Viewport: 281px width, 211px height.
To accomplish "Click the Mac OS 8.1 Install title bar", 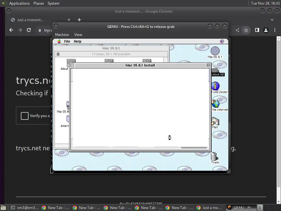I will click(140, 65).
